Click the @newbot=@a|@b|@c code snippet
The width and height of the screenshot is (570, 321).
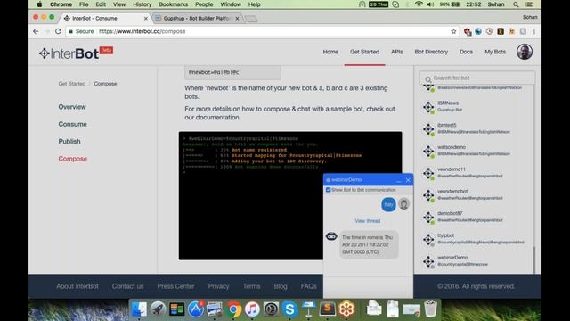[x=232, y=72]
